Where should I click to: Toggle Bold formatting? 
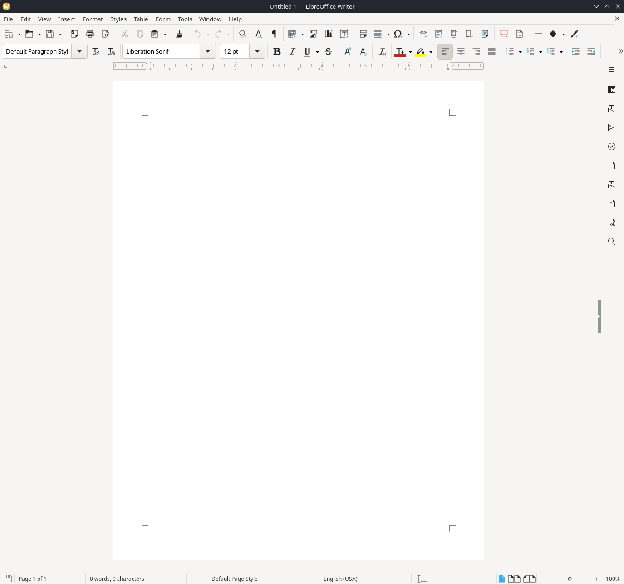(x=277, y=52)
